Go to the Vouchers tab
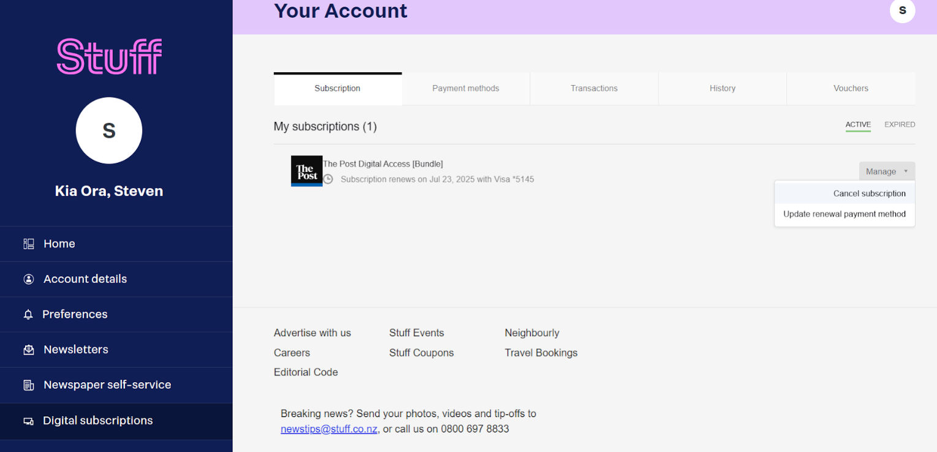The image size is (937, 452). (851, 89)
